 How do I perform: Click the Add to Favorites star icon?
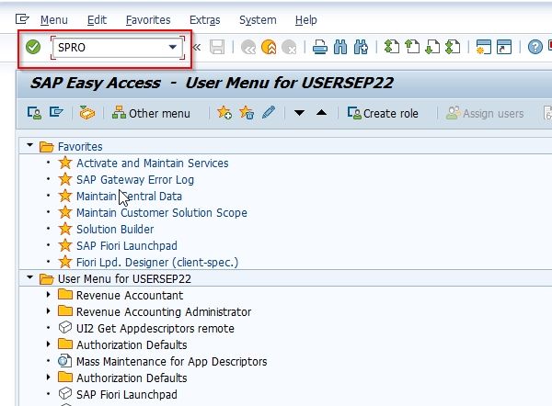click(x=224, y=113)
